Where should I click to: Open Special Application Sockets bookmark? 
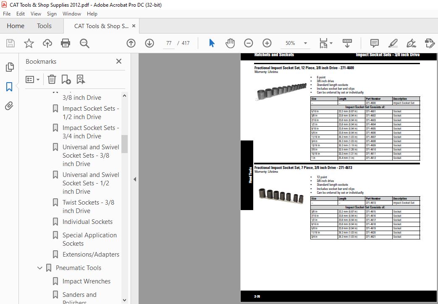(x=90, y=239)
